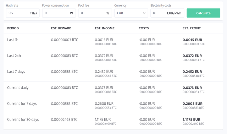The width and height of the screenshot is (227, 134).
Task: Select the Last 24h period row
Action: pos(113,58)
